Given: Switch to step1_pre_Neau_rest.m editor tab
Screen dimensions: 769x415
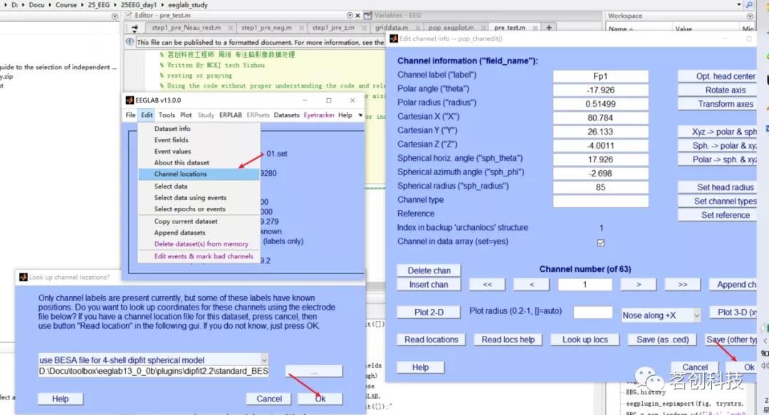Looking at the screenshot, I should pos(186,28).
